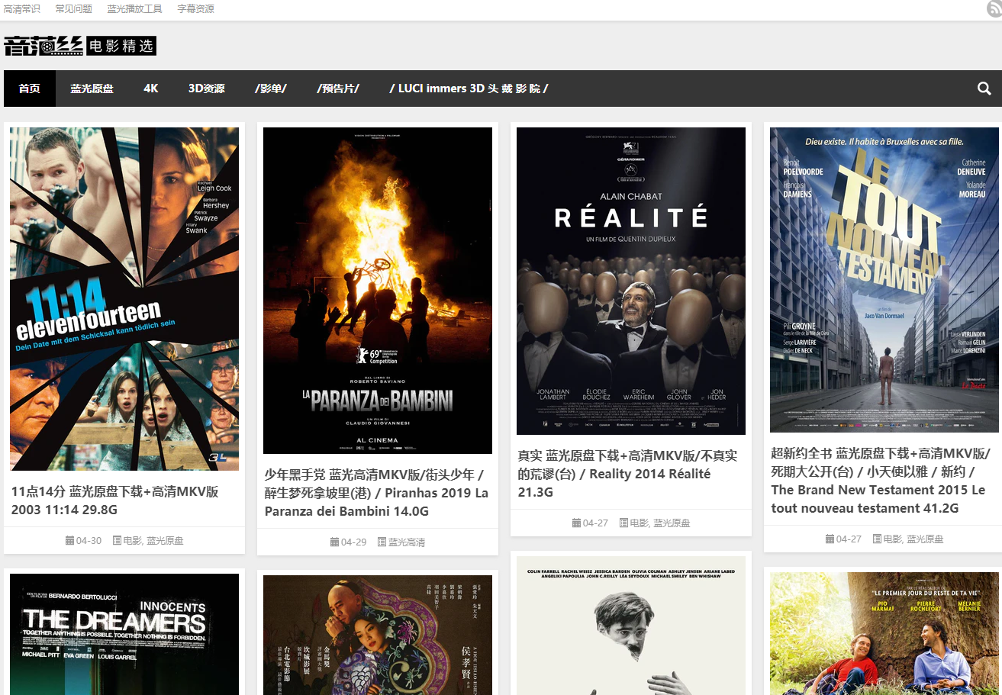Open the 字幕资源 top link
1002x695 pixels.
click(195, 9)
